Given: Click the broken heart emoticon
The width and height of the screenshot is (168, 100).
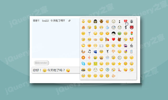Looking at the screenshot, I should click(125, 21).
